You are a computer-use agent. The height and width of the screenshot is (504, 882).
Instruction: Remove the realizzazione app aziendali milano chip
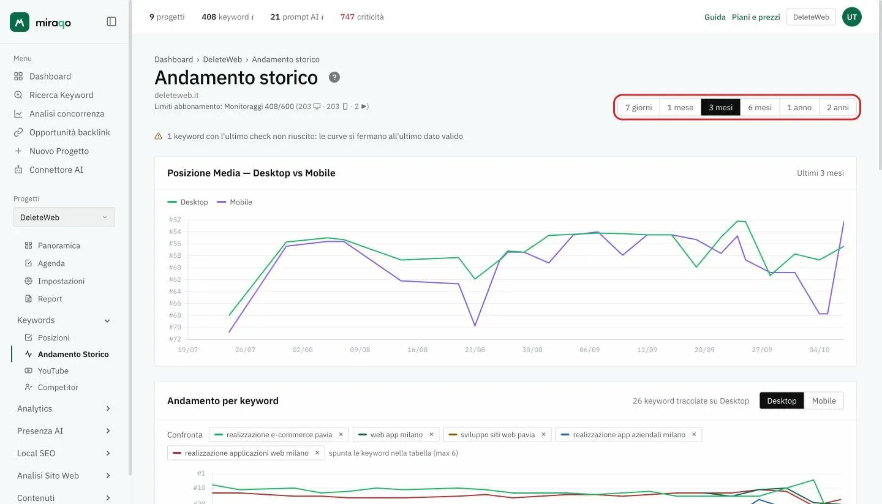tap(694, 435)
